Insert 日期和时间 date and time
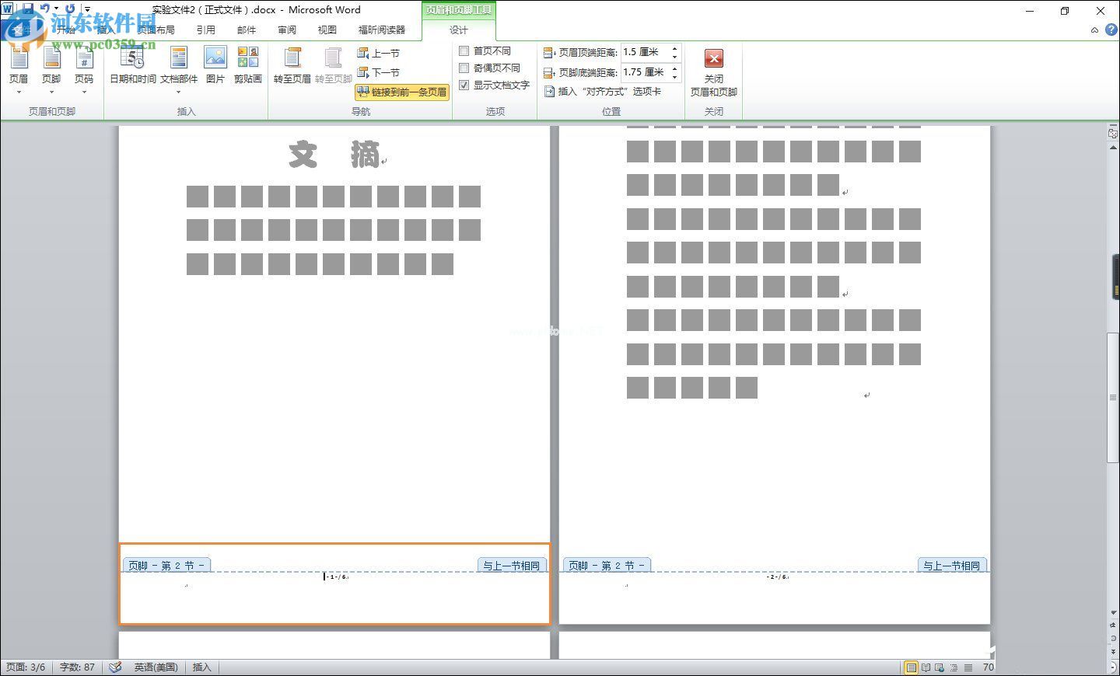This screenshot has width=1120, height=676. pos(133,65)
